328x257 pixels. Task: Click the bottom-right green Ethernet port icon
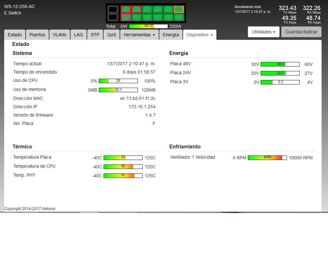[179, 17]
